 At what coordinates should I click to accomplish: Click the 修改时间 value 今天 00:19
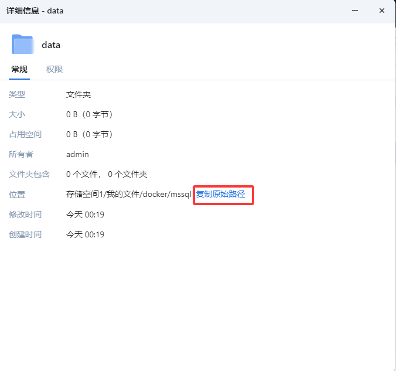pyautogui.click(x=85, y=215)
